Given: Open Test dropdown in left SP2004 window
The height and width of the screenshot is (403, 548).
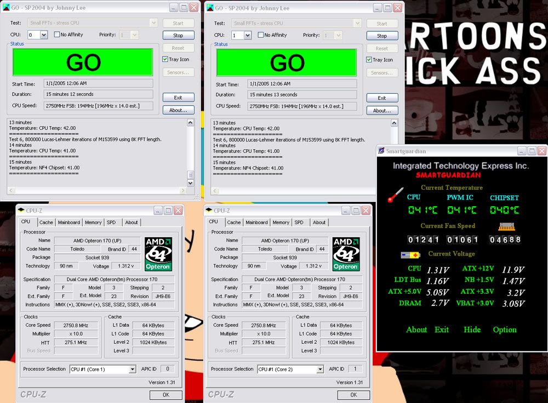Looking at the screenshot, I should point(153,22).
